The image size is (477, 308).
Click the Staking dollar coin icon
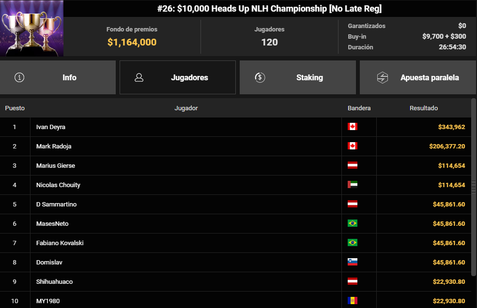(260, 77)
